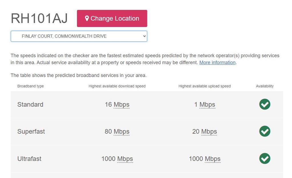
Task: Open the More information link
Action: [217, 63]
